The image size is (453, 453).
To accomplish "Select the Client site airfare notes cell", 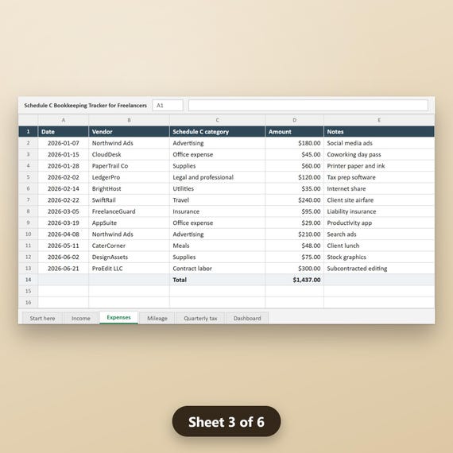I will 379,200.
